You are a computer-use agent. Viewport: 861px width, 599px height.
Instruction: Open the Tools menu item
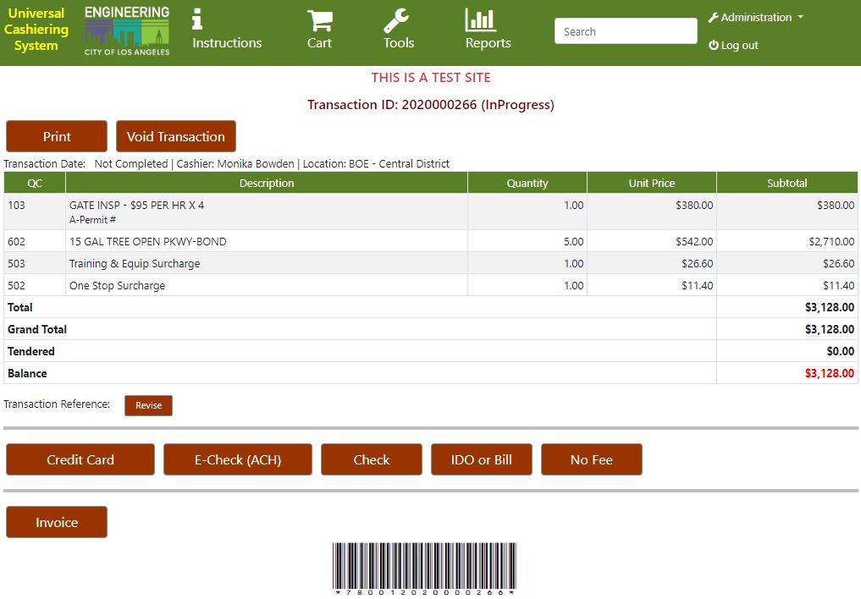pos(398,30)
